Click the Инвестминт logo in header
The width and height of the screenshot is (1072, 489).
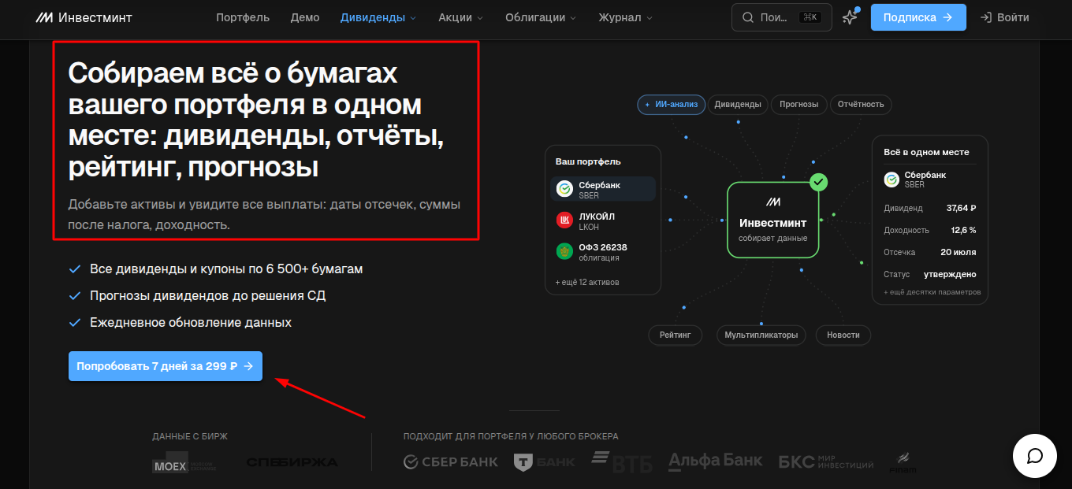click(x=84, y=17)
